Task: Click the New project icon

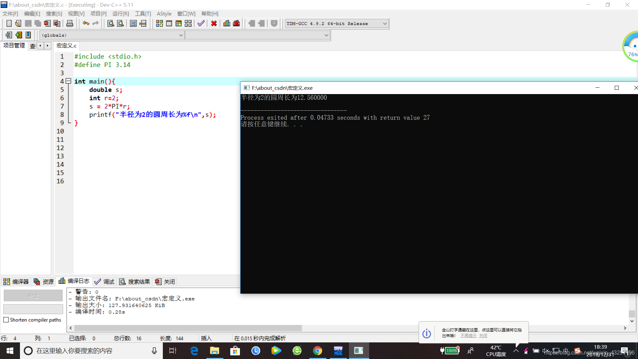Action: pos(9,35)
